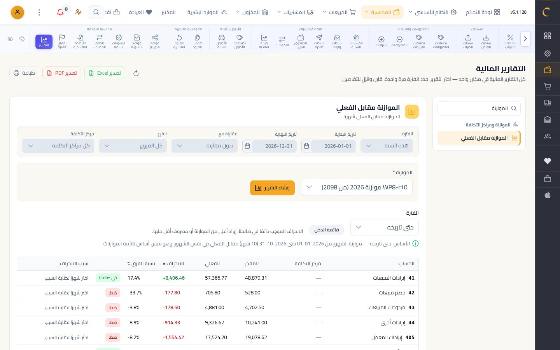Screen dimensions: 560x350
Task: Expand the مقارنة مع 'بدون مقارنة' dropdown
Action: pyautogui.click(x=205, y=146)
